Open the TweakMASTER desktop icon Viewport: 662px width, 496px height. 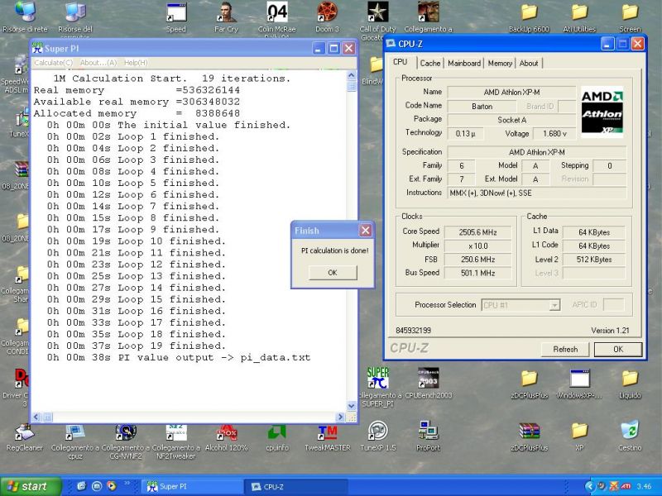tap(328, 437)
